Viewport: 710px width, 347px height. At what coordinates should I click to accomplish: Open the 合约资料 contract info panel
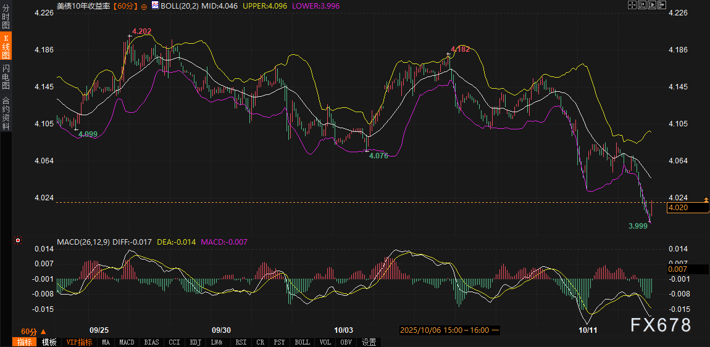(x=6, y=113)
